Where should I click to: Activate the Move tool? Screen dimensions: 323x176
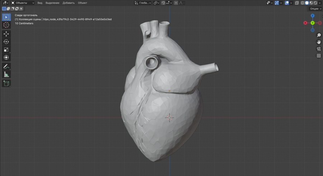[x=6, y=34]
